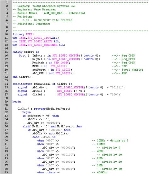Click the 'when "000" =>' branch
This screenshot has height=174, width=149.
(48, 141)
